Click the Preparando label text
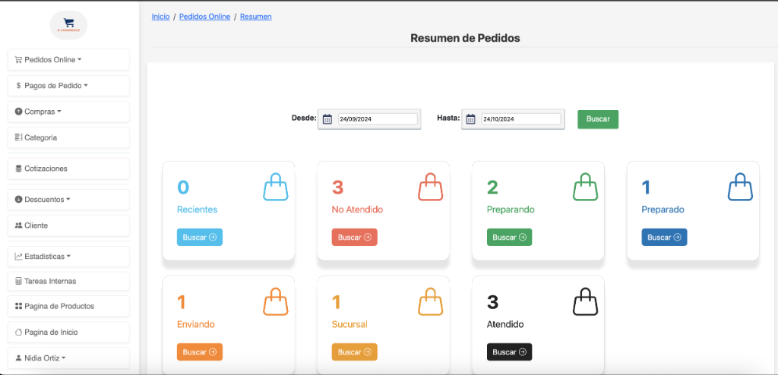Screen dimensions: 778x375 pyautogui.click(x=511, y=210)
